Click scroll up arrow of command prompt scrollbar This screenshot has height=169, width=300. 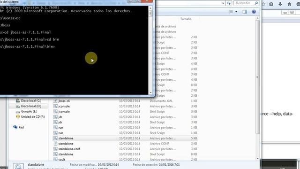(x=150, y=8)
